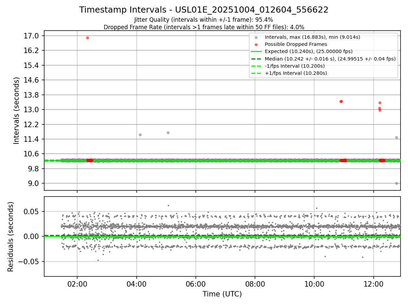Click the 10.6 y-axis tick label
This screenshot has width=408, height=306.
coord(32,154)
